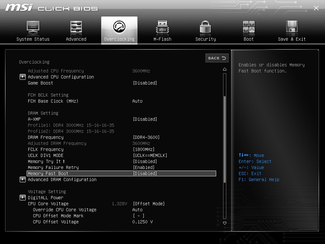Image resolution: width=325 pixels, height=244 pixels.
Task: Click Adjusted DRAM Frequency 3600MHz value
Action: click(x=141, y=143)
